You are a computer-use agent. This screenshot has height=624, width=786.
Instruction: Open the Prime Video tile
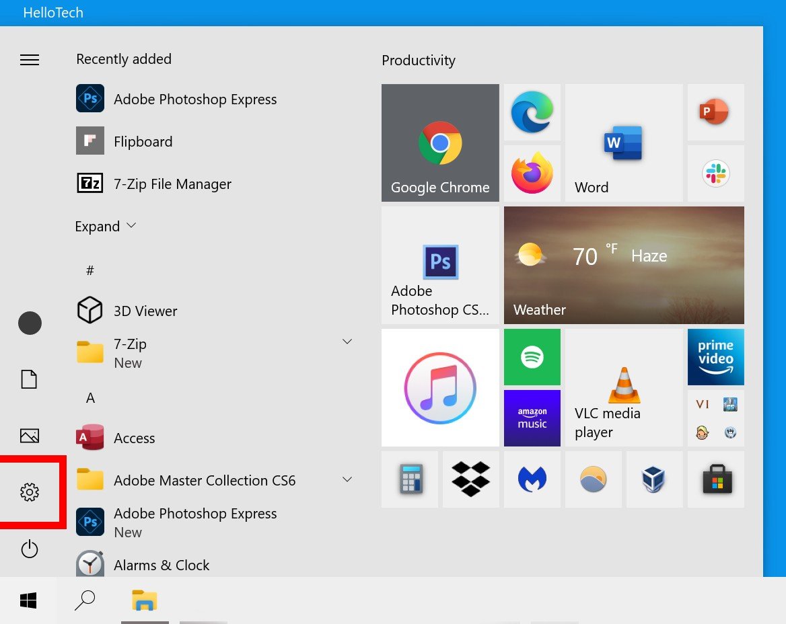[715, 357]
